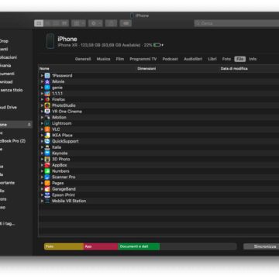Open MacBook Pro (2) in the sidebar
Screen dimensions: 279x279
(x=13, y=141)
